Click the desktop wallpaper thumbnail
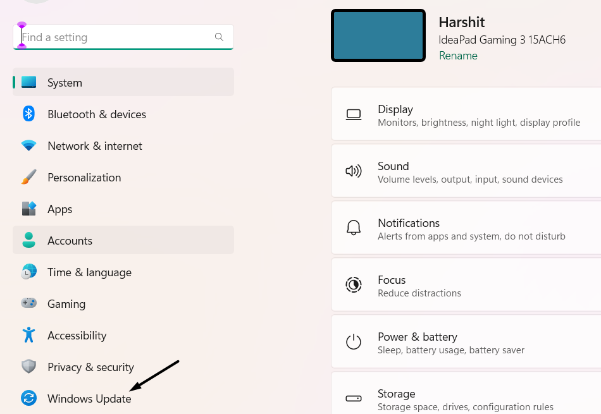 click(x=378, y=35)
